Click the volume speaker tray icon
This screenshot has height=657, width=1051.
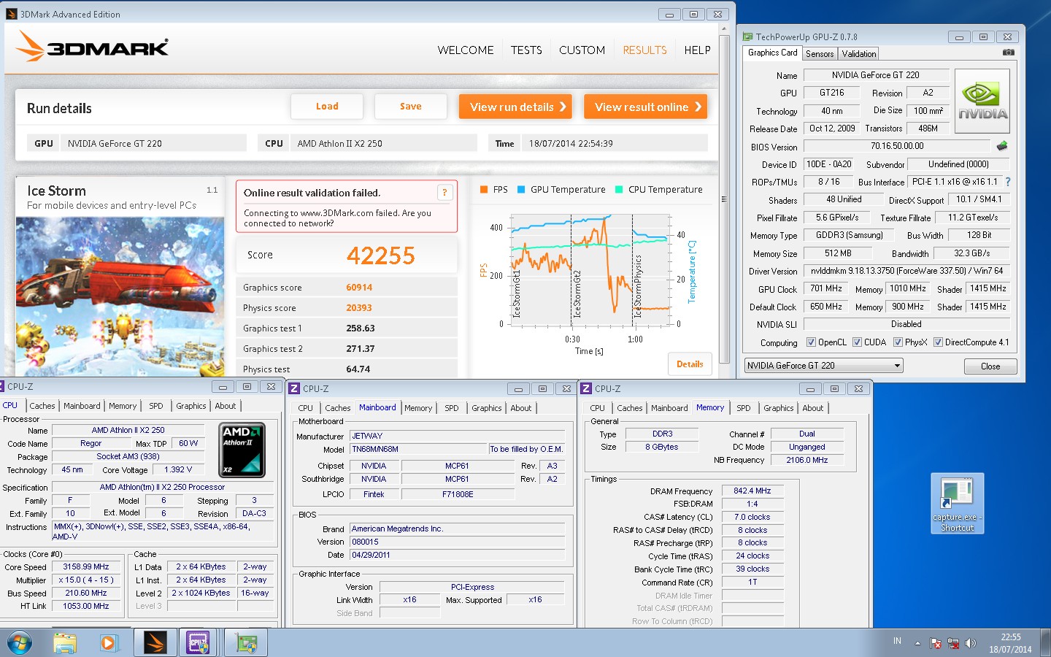pos(970,643)
